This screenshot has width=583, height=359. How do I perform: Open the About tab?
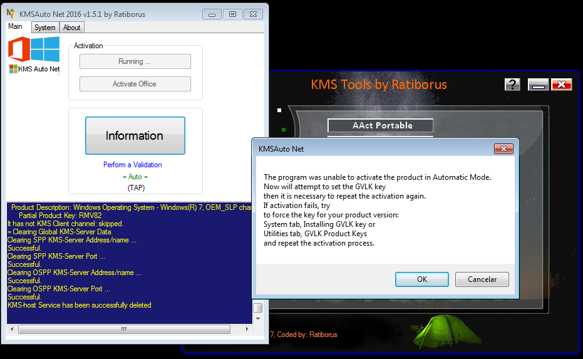tap(72, 28)
